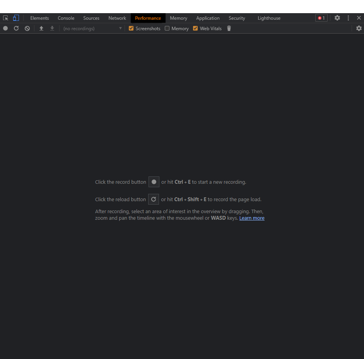Follow the Learn more link

(252, 218)
